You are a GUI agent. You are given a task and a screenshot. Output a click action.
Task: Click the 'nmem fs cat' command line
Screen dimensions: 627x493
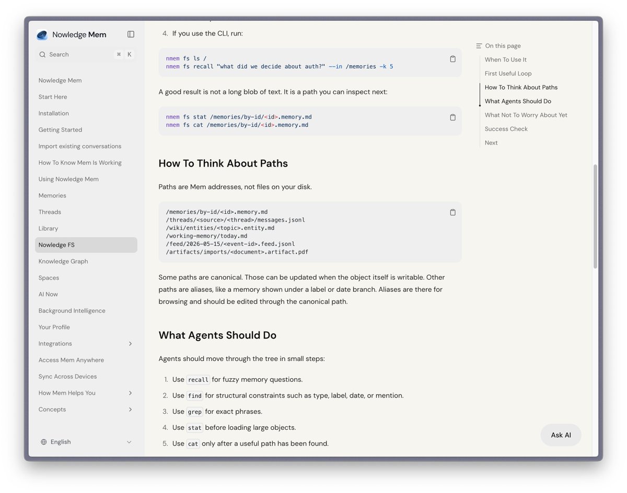237,125
